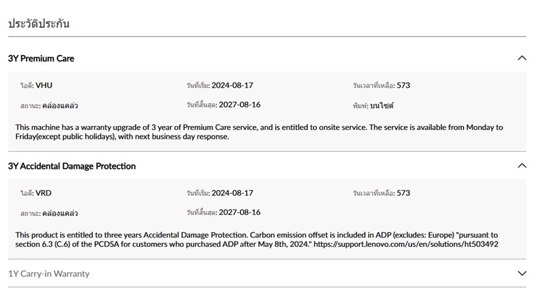Screen dimensions: 545x294
Task: Click Premium Care remaining days value 573
Action: pyautogui.click(x=403, y=86)
